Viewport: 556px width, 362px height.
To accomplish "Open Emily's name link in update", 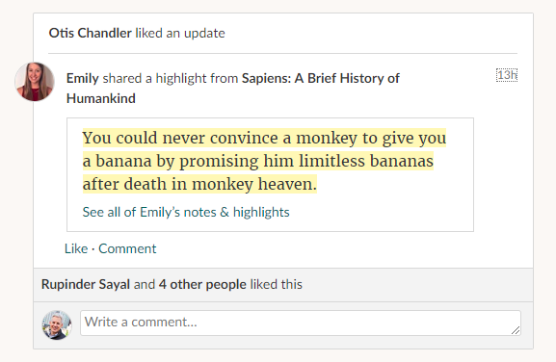I will click(x=82, y=78).
